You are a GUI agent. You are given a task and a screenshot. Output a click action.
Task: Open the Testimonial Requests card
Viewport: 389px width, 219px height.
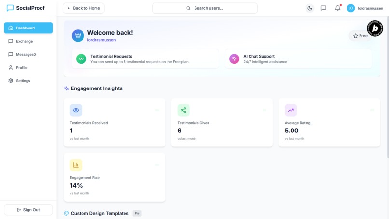[145, 58]
